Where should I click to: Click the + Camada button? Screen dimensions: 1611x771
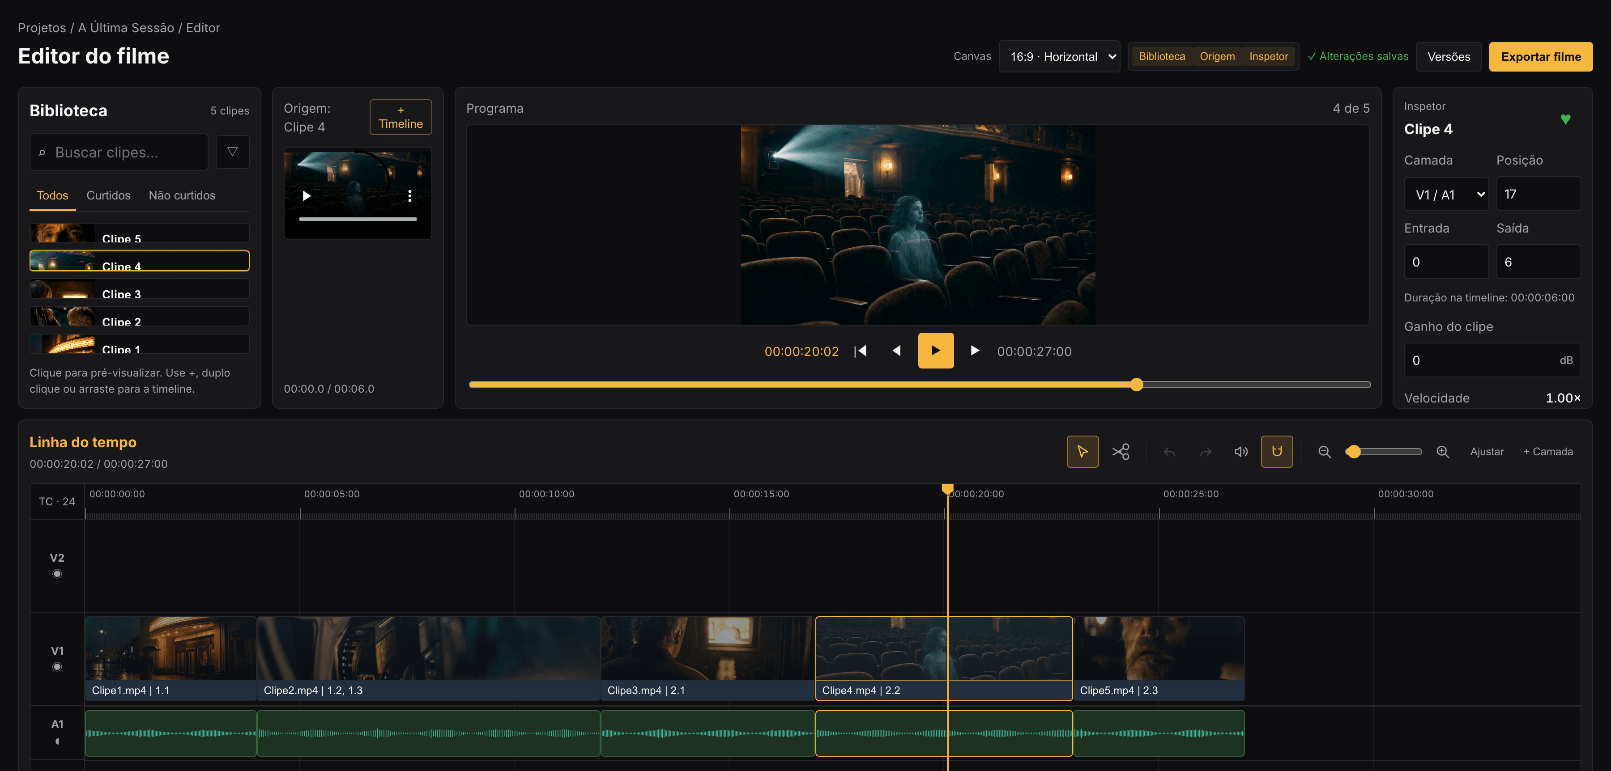click(x=1548, y=451)
